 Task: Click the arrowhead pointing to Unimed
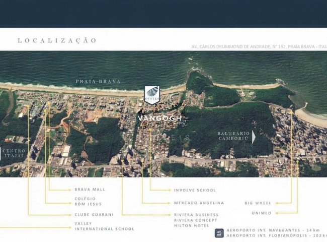coord(277,213)
